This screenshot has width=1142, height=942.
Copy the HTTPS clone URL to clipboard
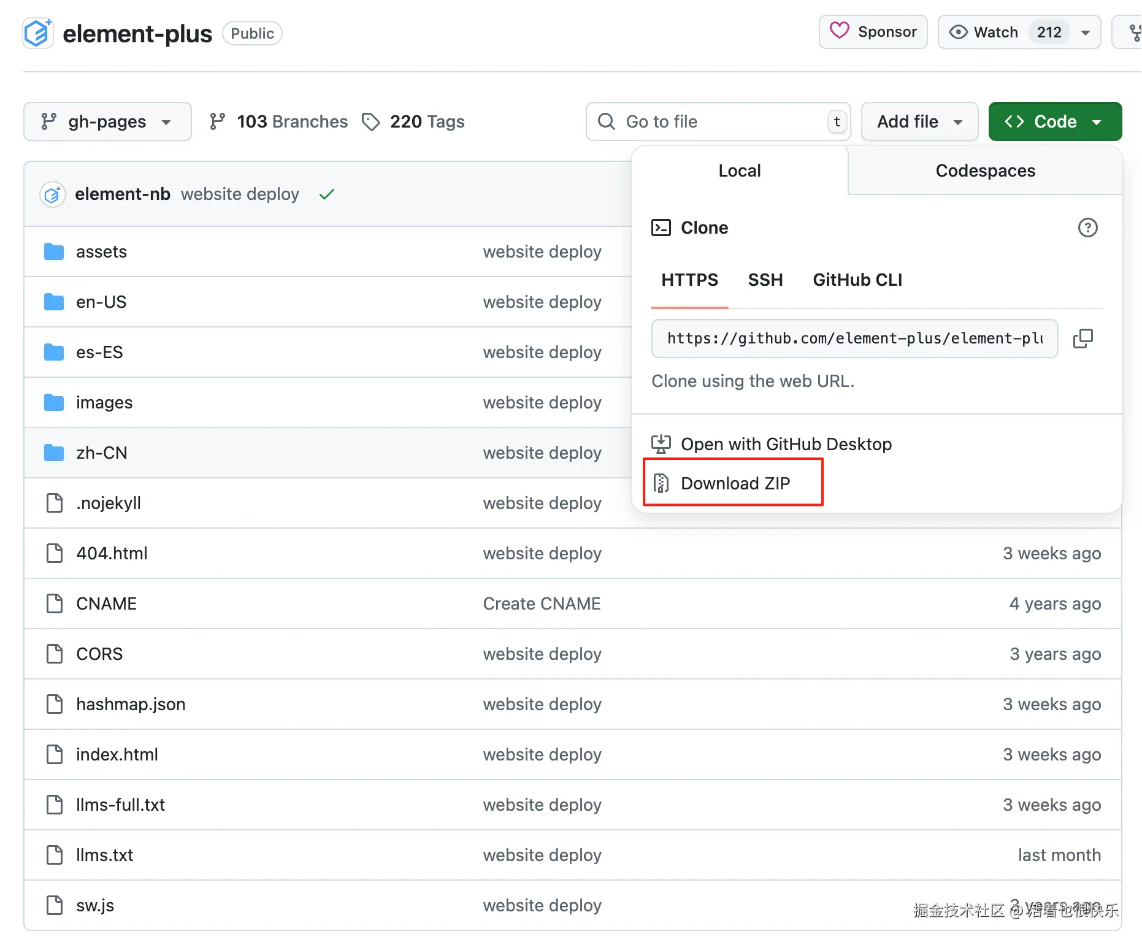pos(1083,339)
